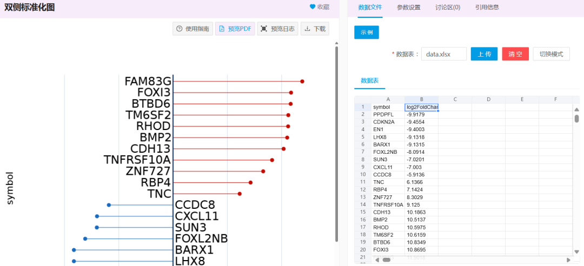Click the 下载 download button
584x266 pixels.
(315, 29)
